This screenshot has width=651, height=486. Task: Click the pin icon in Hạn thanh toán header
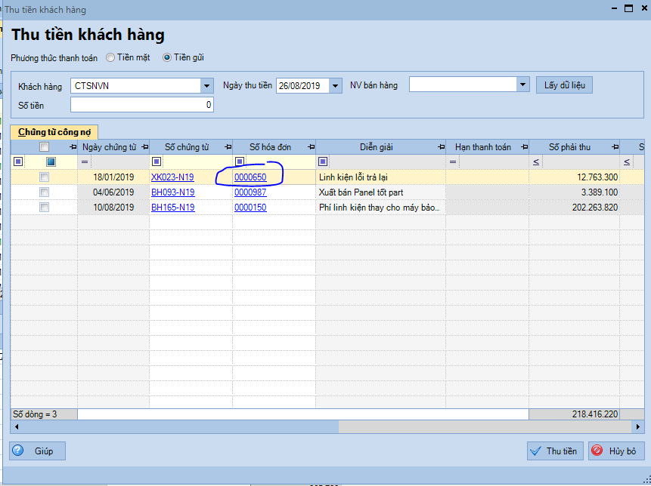click(x=521, y=147)
